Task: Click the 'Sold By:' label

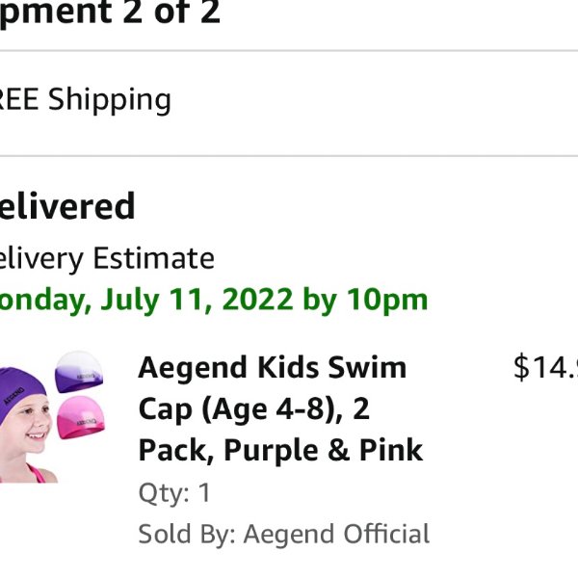Action: 187,534
